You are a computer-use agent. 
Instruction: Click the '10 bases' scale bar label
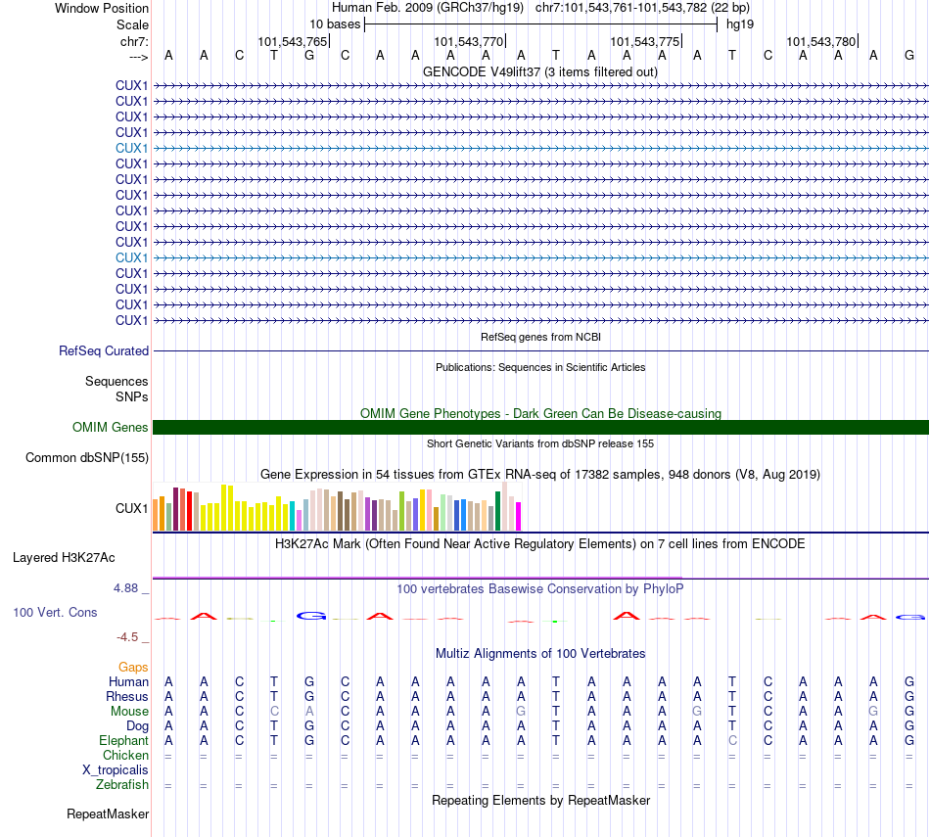click(x=335, y=24)
